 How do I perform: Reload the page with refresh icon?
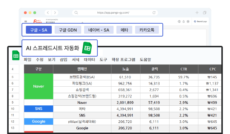154,13
